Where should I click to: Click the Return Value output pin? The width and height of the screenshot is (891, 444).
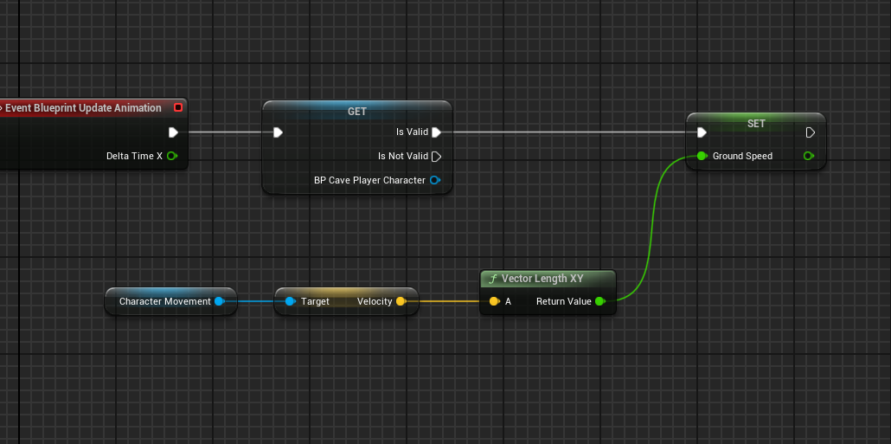coord(599,301)
